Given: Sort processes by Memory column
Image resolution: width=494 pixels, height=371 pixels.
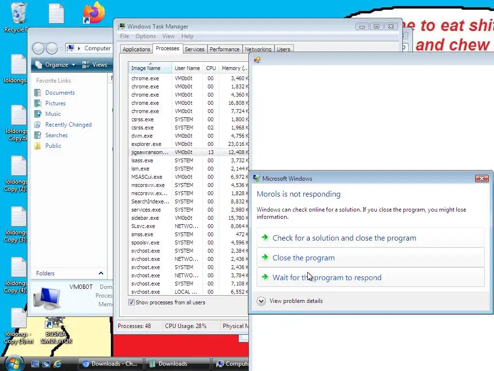Looking at the screenshot, I should click(234, 68).
